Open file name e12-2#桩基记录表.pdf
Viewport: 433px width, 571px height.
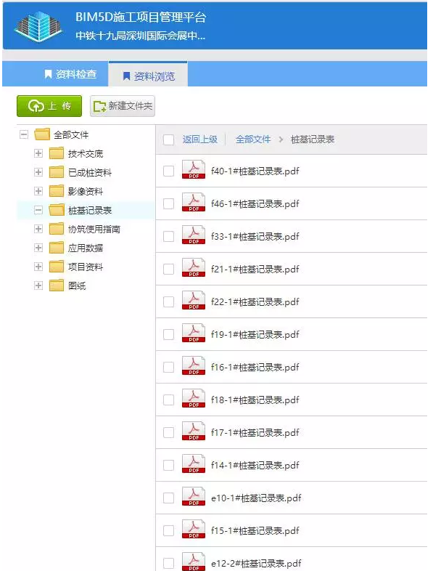click(x=256, y=563)
